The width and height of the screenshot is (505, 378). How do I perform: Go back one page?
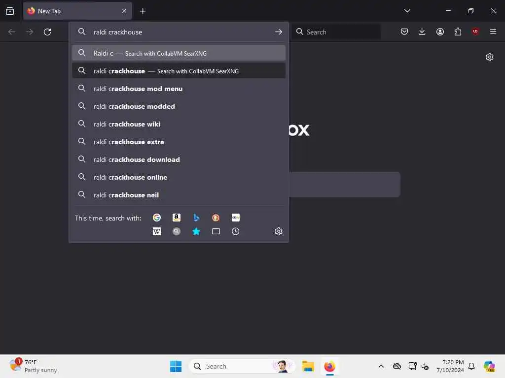tap(12, 32)
